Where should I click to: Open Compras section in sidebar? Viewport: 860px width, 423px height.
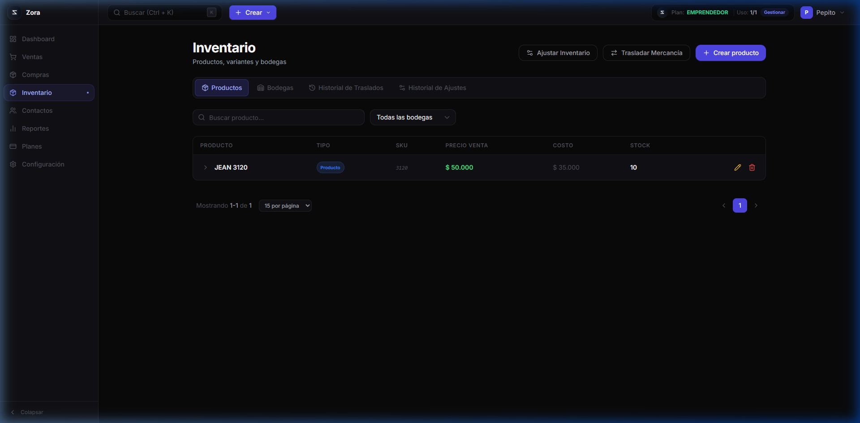(35, 75)
